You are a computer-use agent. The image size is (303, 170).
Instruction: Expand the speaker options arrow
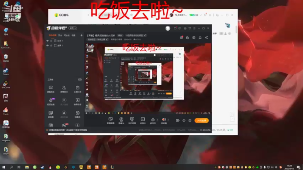[x=168, y=120]
